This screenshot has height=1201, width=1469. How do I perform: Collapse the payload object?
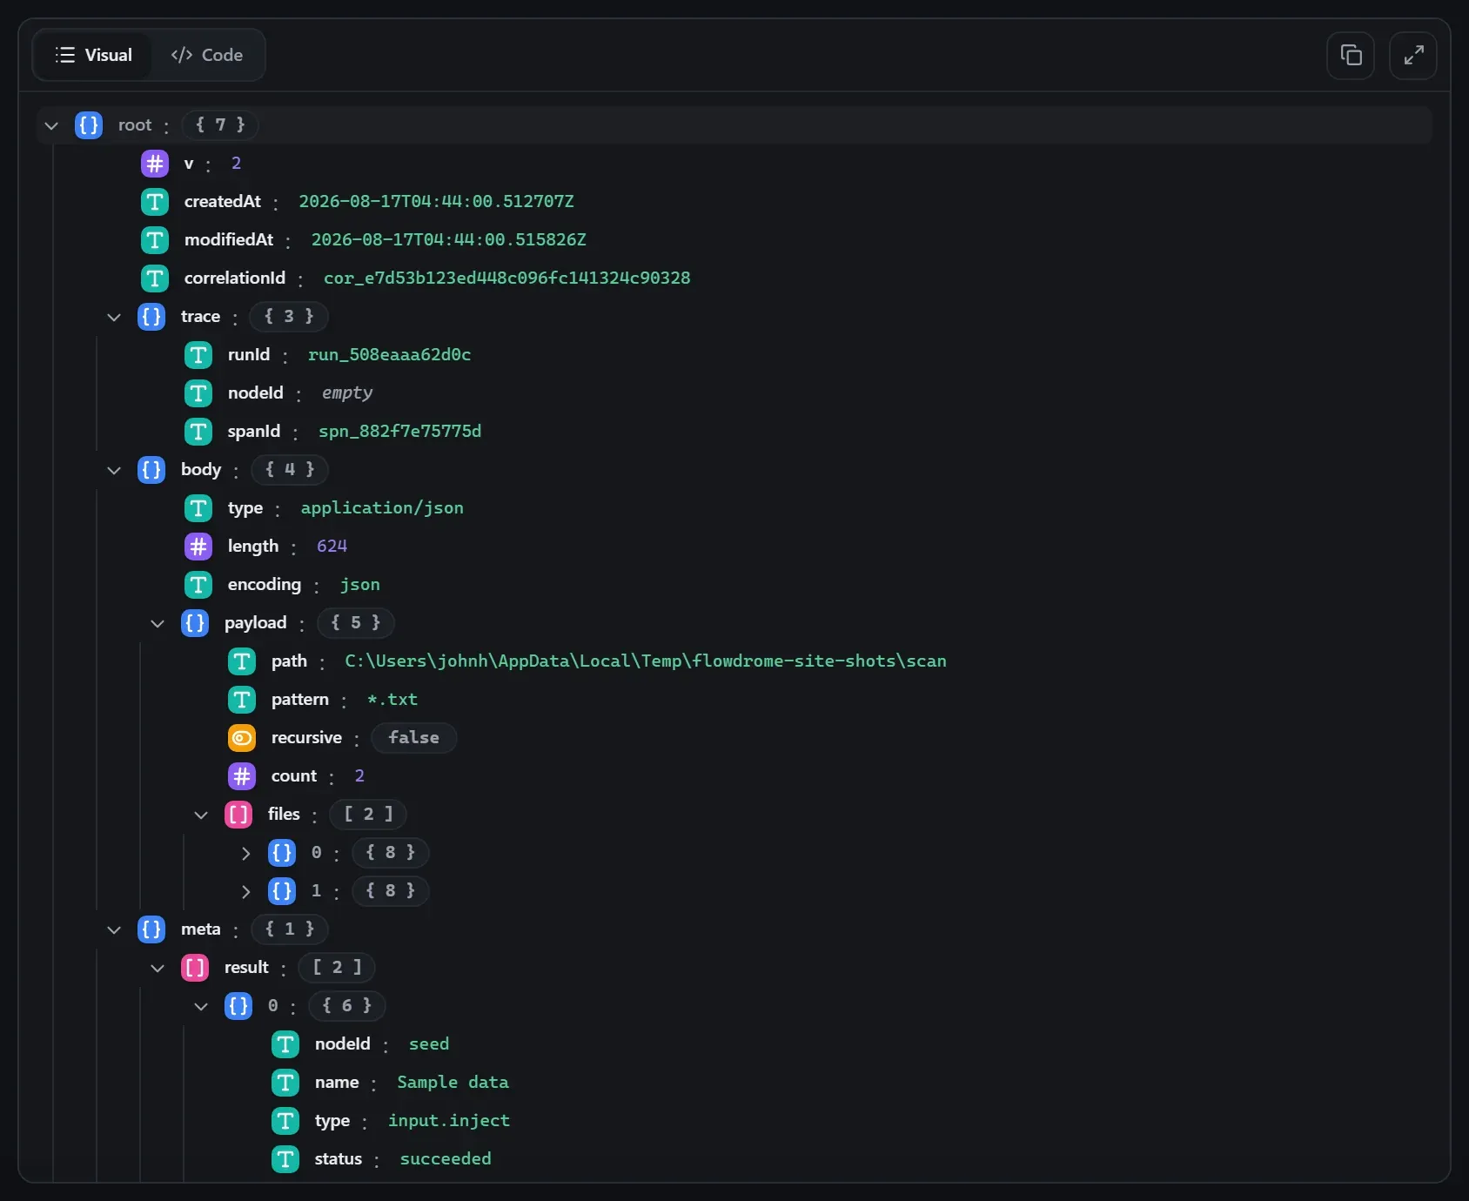point(158,623)
